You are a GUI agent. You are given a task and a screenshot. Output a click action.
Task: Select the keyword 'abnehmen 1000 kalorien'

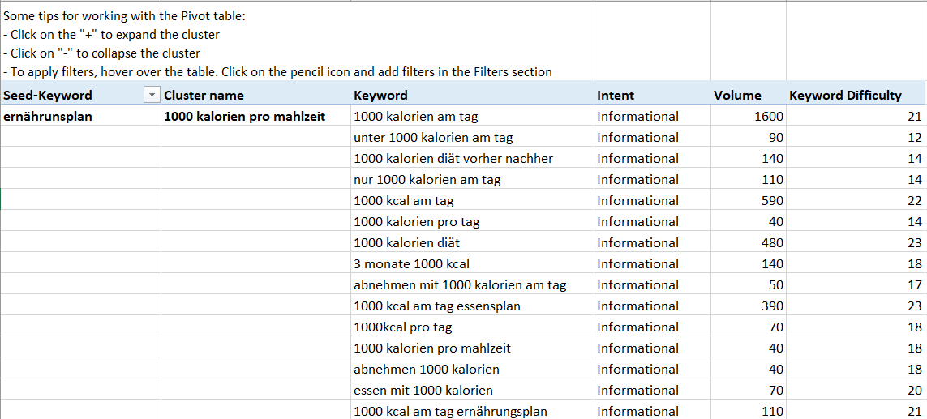(472, 370)
